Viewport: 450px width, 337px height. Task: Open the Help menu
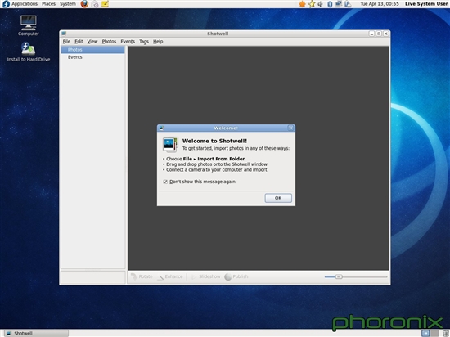[158, 41]
